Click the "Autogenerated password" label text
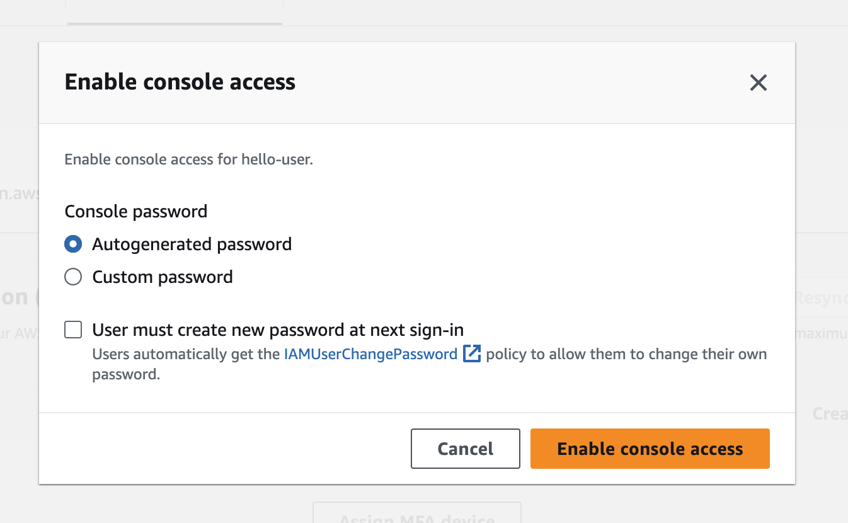The height and width of the screenshot is (523, 848). [192, 244]
